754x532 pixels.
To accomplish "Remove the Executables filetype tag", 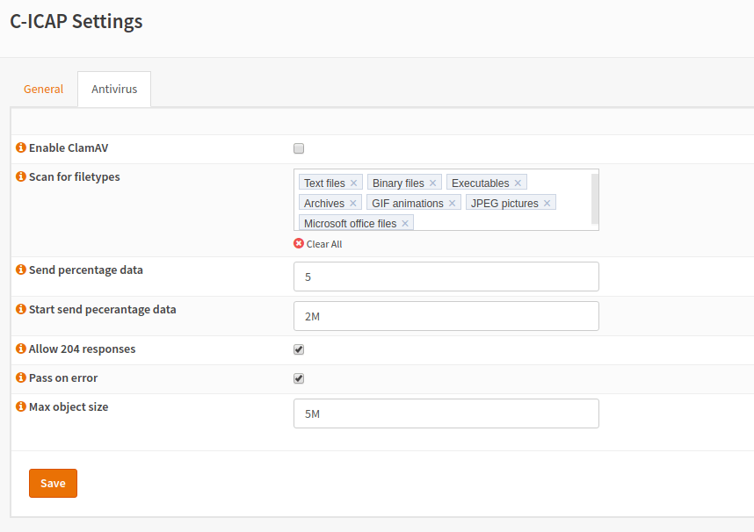I will point(518,183).
